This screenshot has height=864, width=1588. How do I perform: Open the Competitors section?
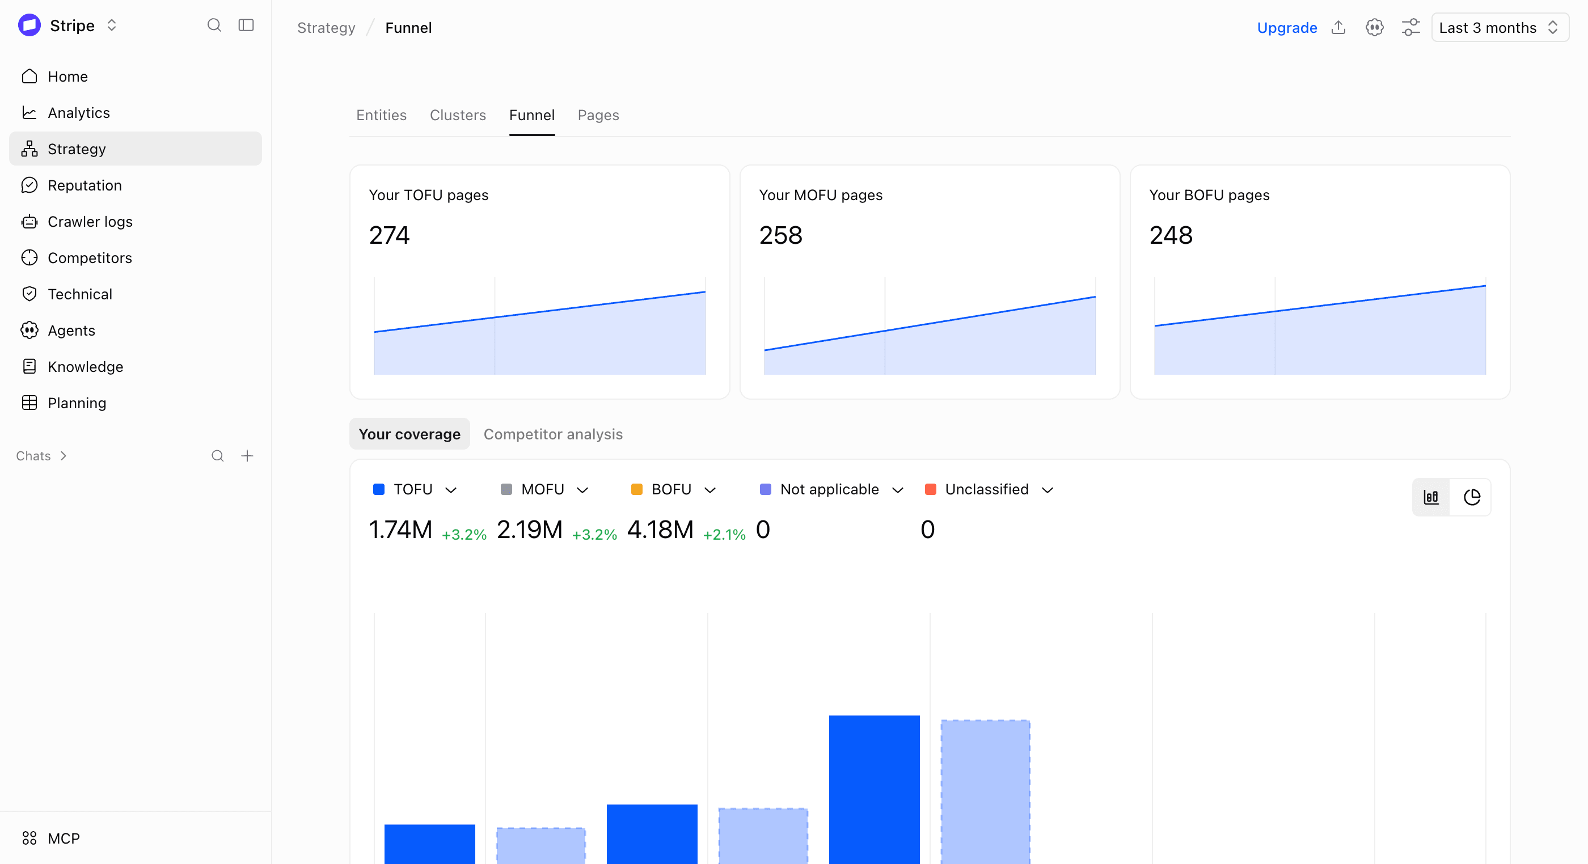(x=136, y=257)
